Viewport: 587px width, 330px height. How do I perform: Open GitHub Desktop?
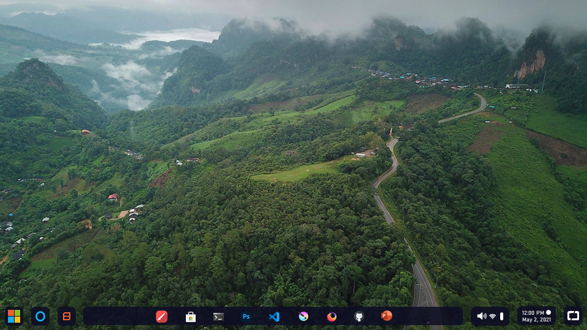[359, 317]
